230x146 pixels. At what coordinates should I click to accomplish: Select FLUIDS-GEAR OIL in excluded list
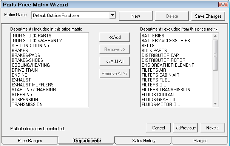tap(177, 100)
